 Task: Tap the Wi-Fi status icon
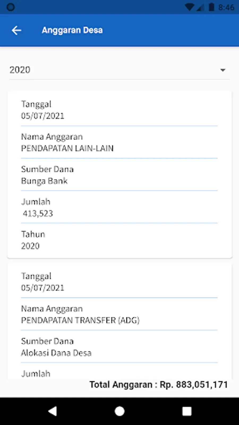pyautogui.click(x=189, y=7)
